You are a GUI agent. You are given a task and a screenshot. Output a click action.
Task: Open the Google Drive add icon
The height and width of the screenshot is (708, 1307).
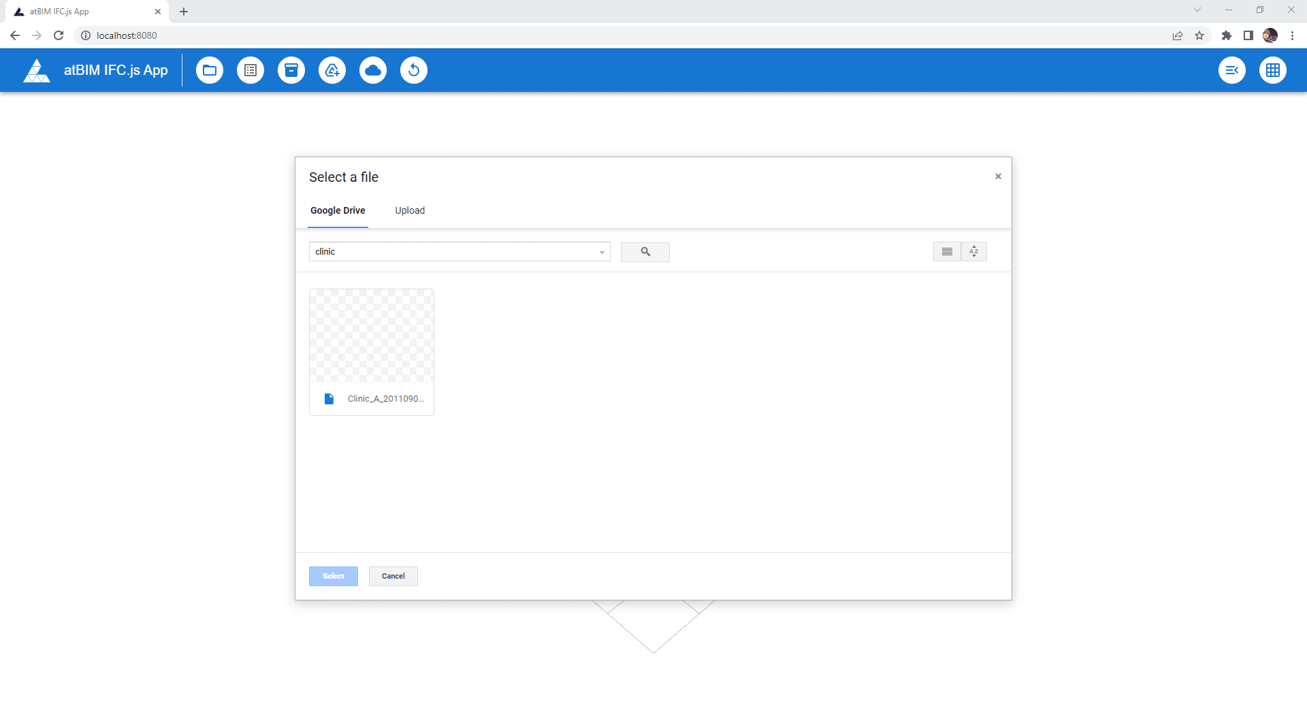pyautogui.click(x=332, y=70)
